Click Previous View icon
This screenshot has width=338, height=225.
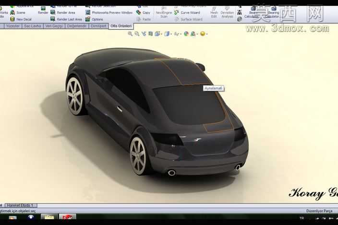click(x=144, y=34)
